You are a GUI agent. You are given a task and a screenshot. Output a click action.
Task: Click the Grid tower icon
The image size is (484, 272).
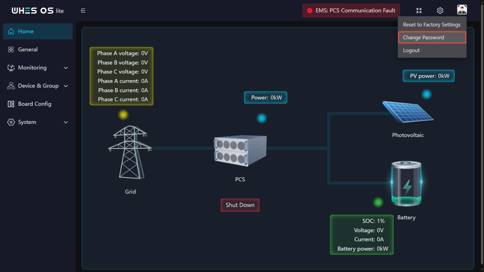pos(130,152)
